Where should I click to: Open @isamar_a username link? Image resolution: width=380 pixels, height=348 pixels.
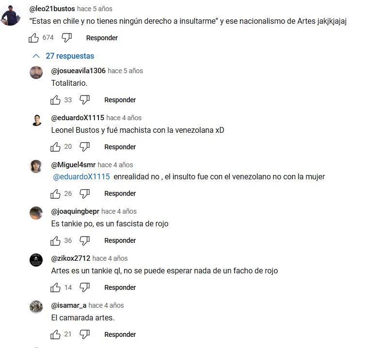(x=69, y=305)
